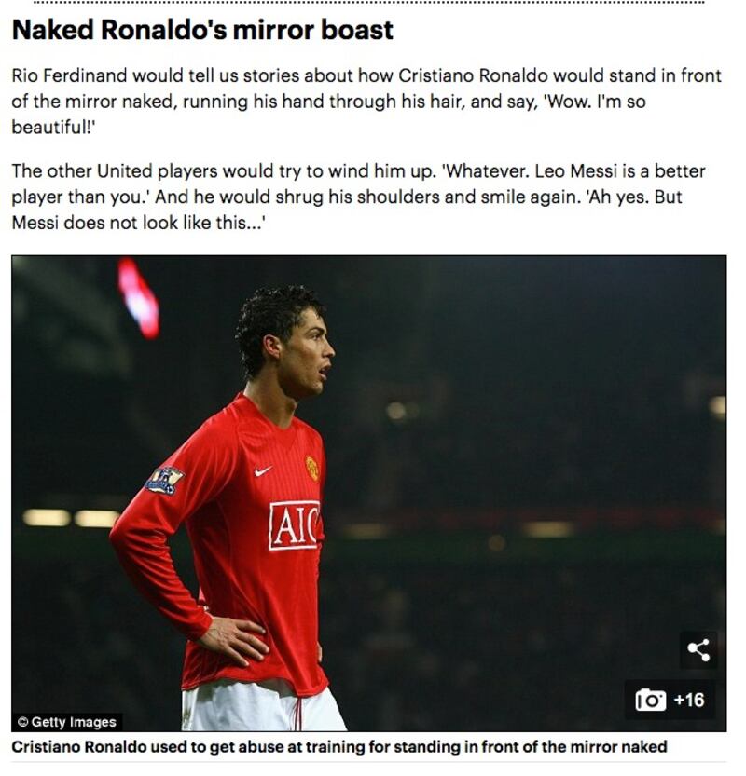This screenshot has width=746, height=776.
Task: Click the share icon on the photo
Action: point(698,650)
